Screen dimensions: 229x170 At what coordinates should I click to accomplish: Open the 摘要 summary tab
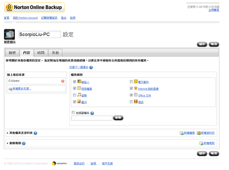click(x=12, y=53)
